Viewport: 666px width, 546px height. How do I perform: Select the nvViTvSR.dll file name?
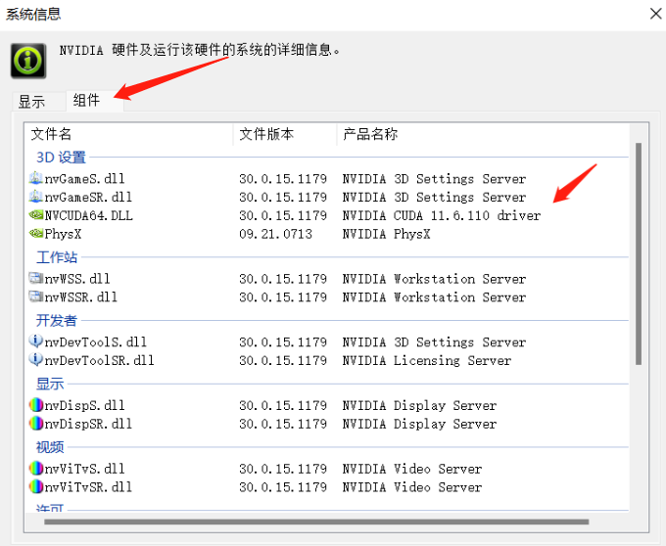click(88, 487)
